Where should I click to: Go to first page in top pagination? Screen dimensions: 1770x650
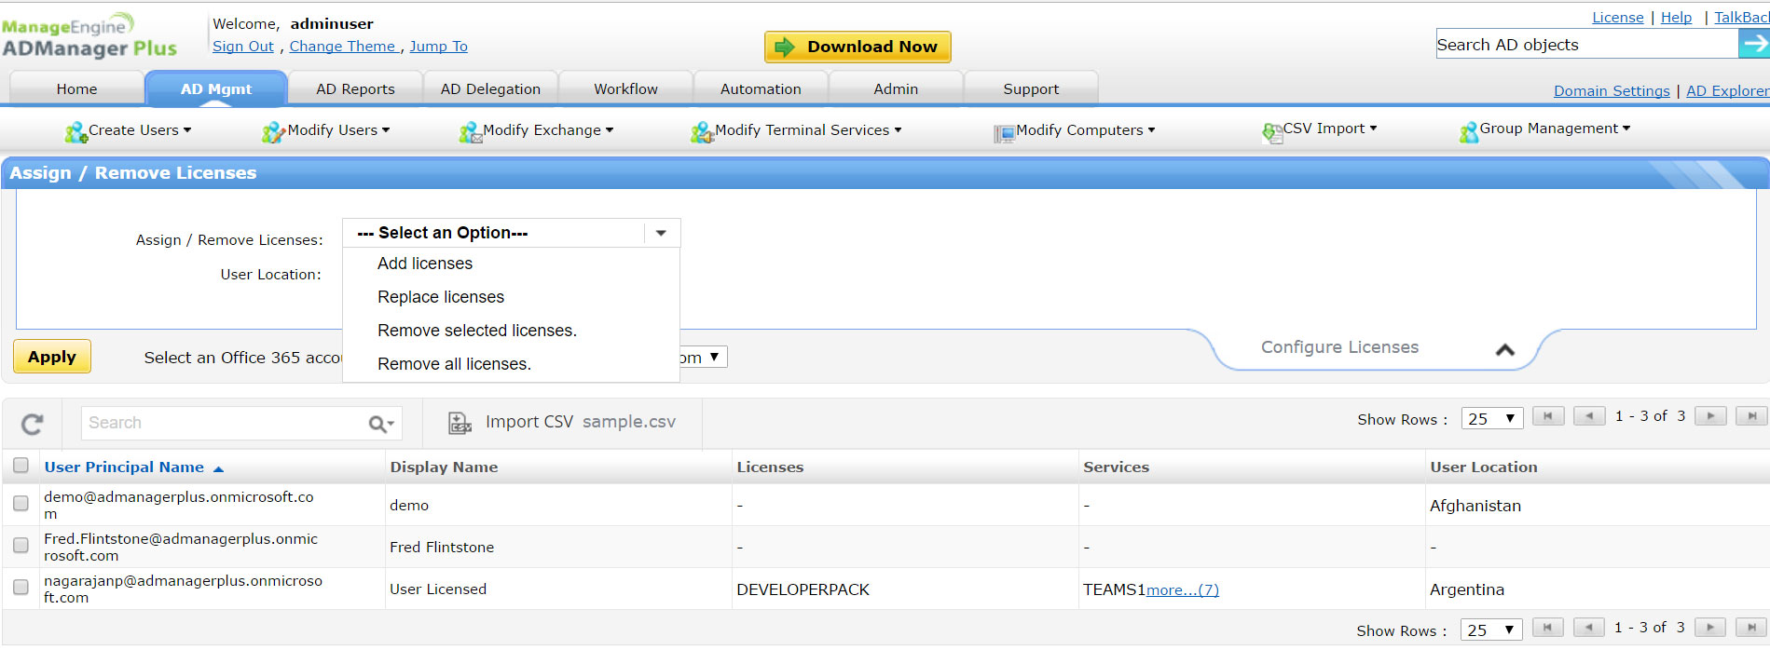pyautogui.click(x=1548, y=416)
